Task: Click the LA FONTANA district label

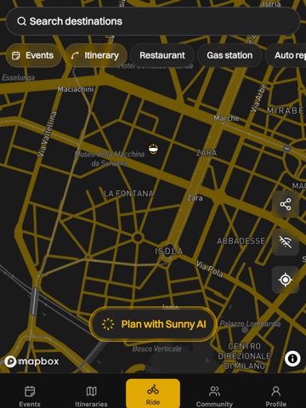Action: [128, 194]
